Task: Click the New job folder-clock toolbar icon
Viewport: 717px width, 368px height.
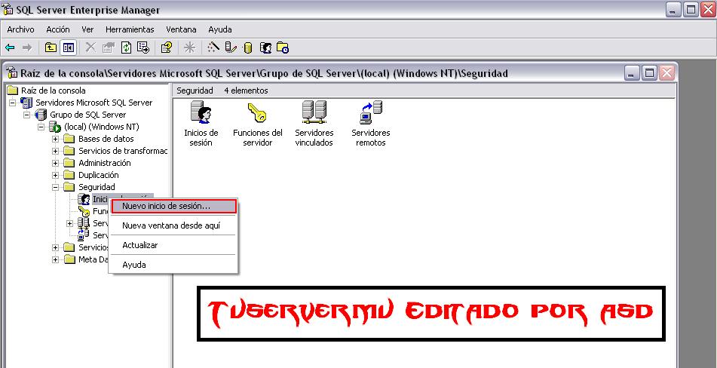Action: 283,48
